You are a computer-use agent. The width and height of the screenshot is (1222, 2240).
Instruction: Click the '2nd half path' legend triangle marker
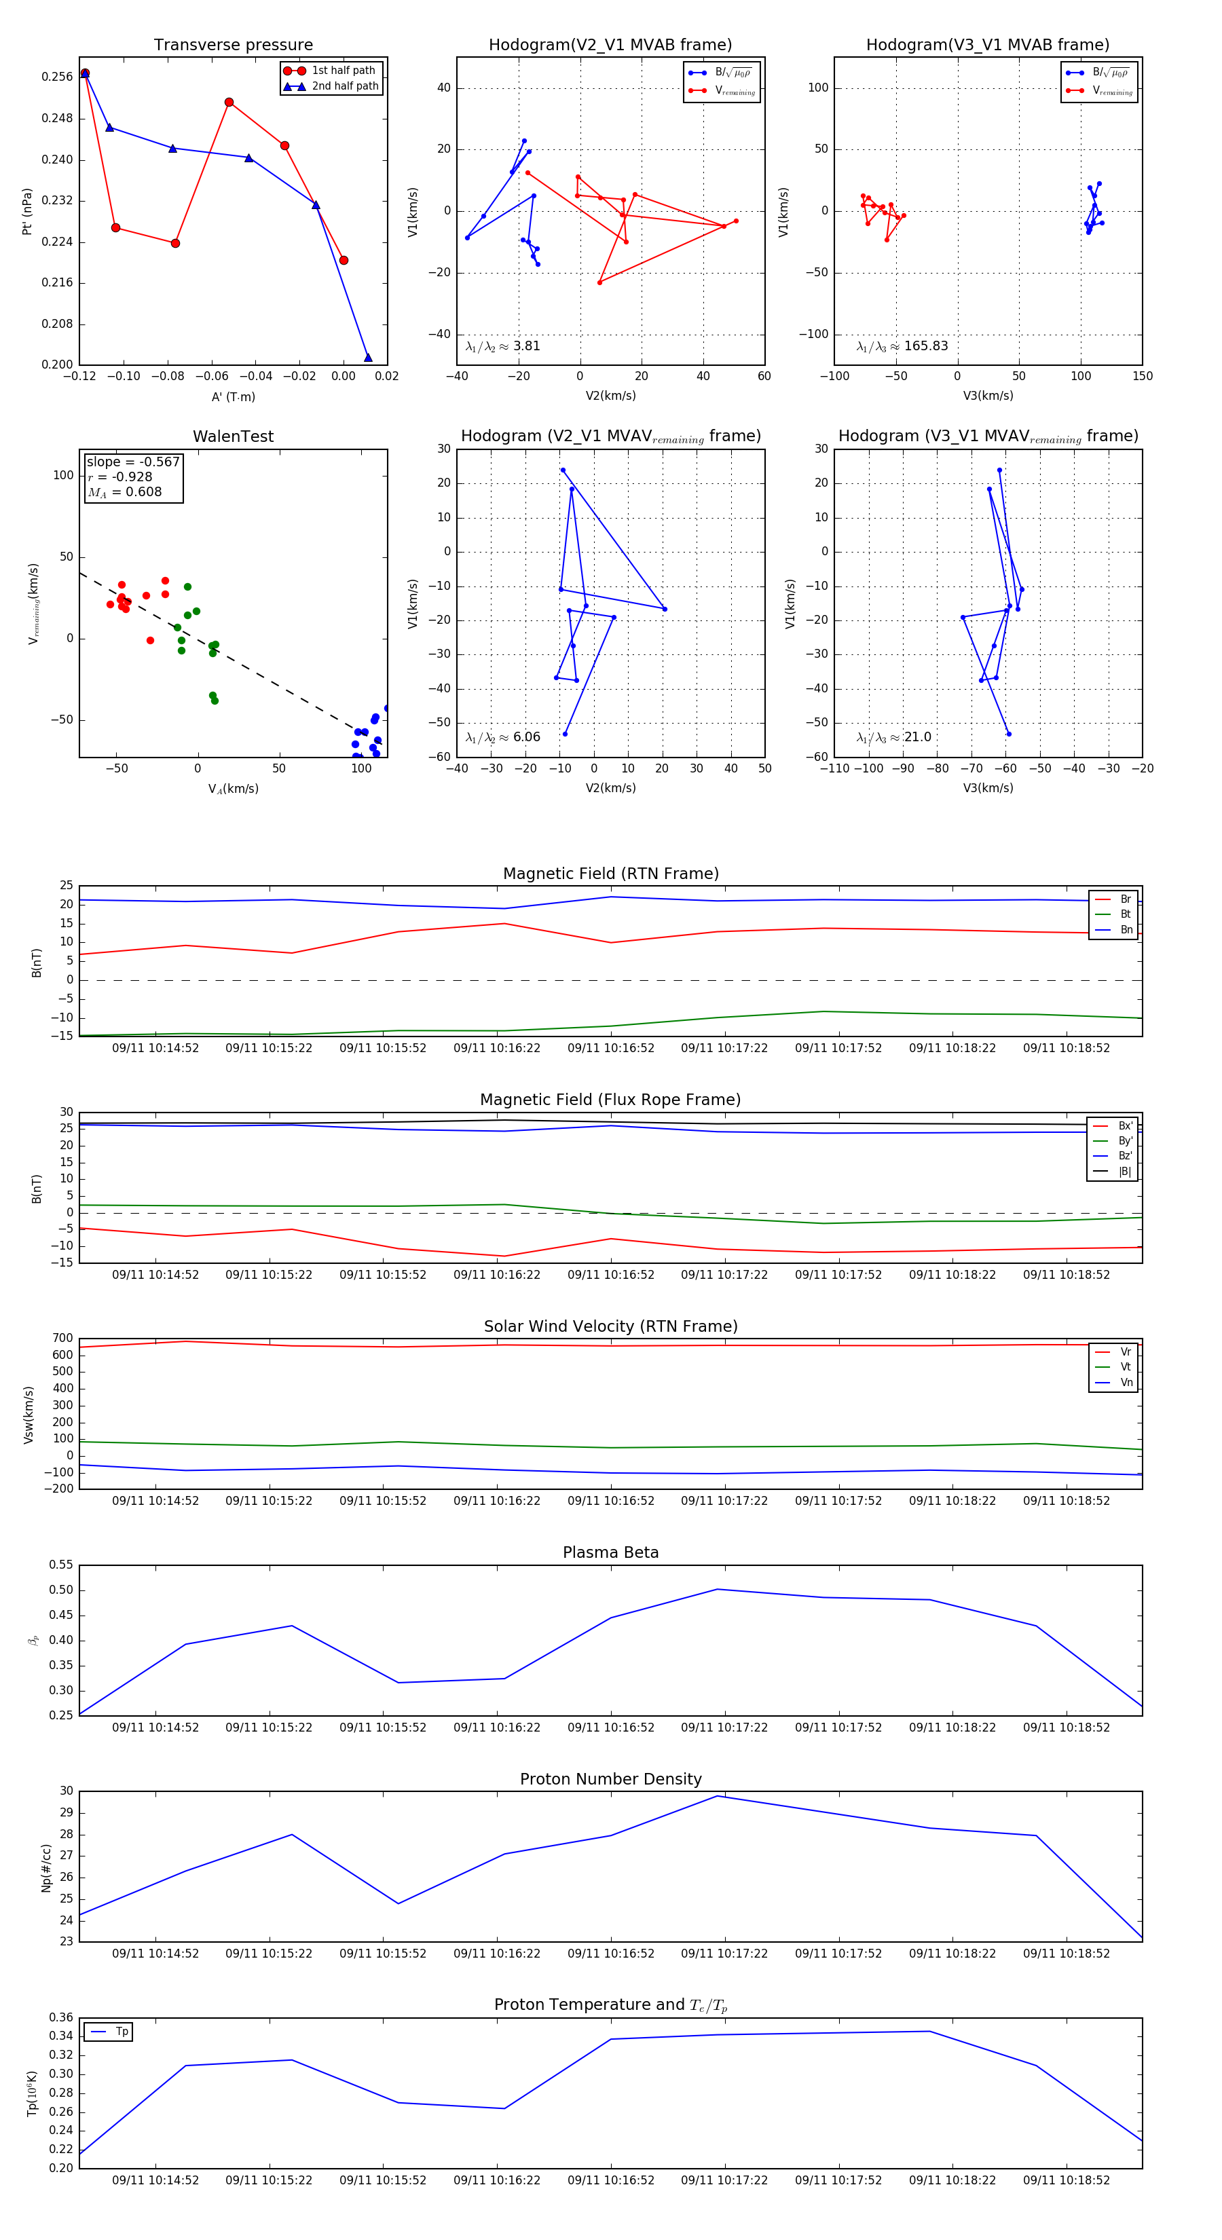click(294, 86)
